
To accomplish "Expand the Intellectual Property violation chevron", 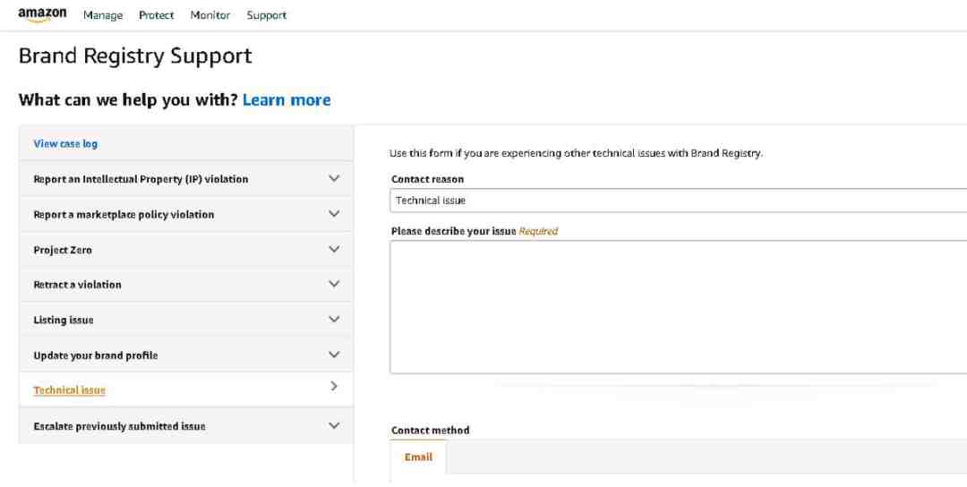I will (334, 179).
